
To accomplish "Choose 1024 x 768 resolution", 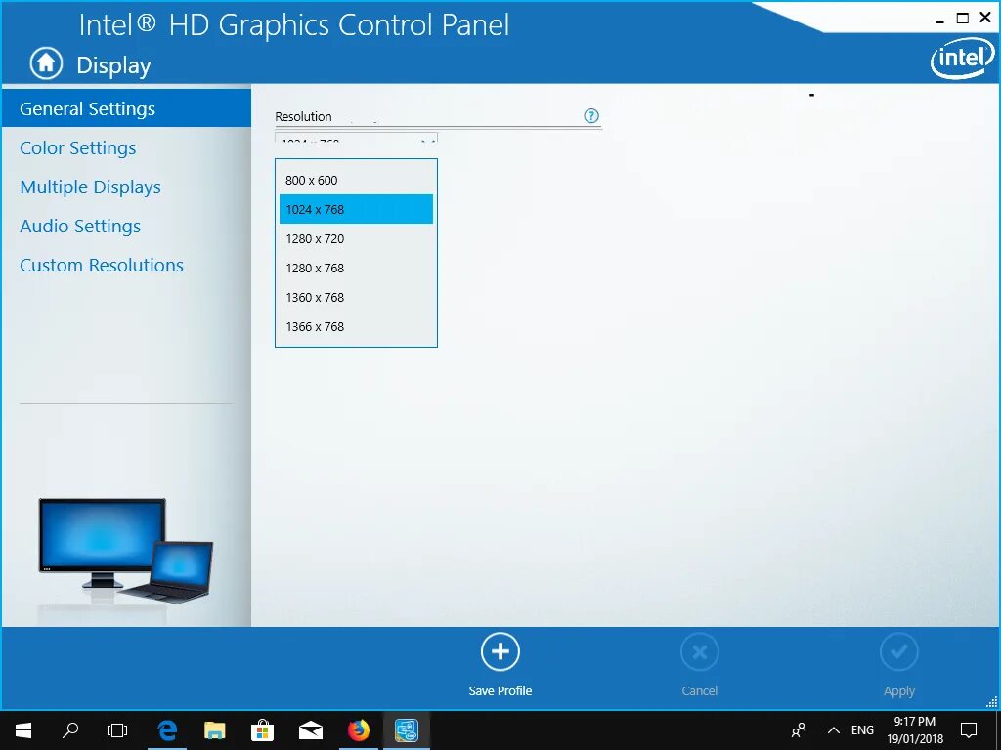I will 356,209.
